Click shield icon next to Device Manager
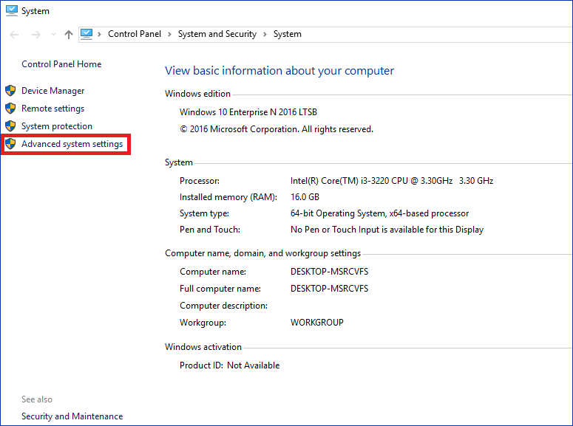Screen dimensions: 573x426 [x=10, y=91]
